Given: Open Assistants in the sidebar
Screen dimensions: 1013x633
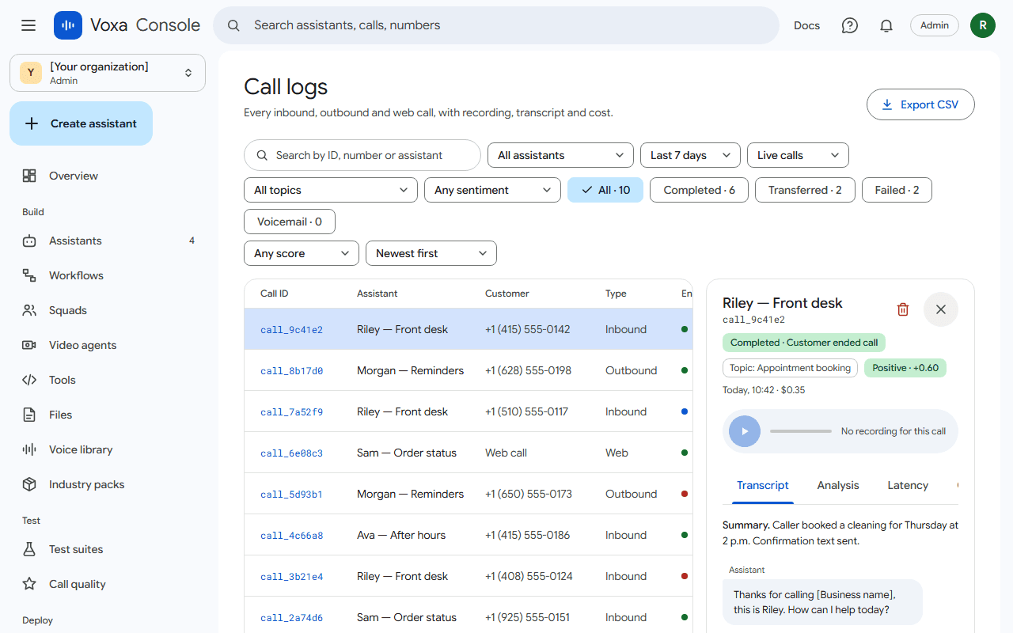Looking at the screenshot, I should [109, 241].
